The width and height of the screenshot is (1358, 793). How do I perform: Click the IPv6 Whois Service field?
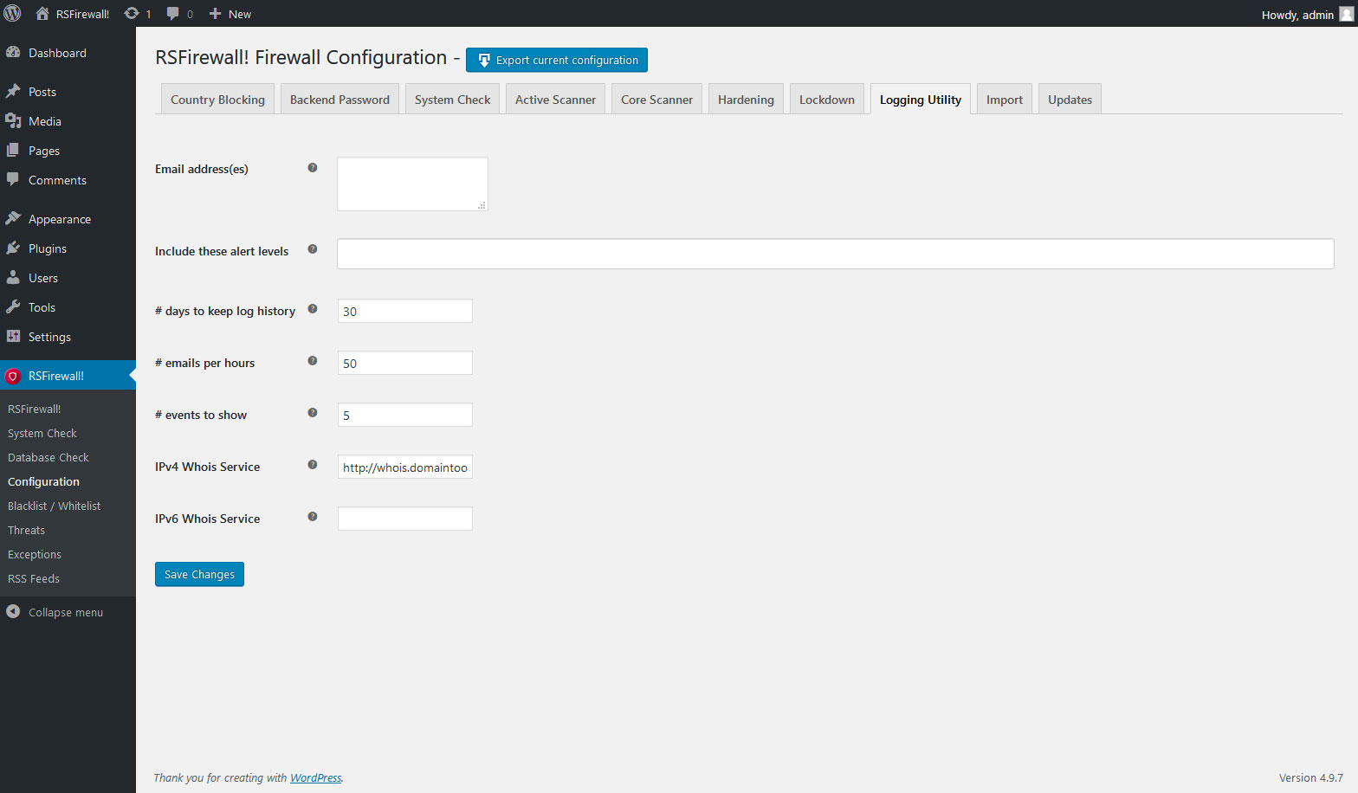coord(404,519)
